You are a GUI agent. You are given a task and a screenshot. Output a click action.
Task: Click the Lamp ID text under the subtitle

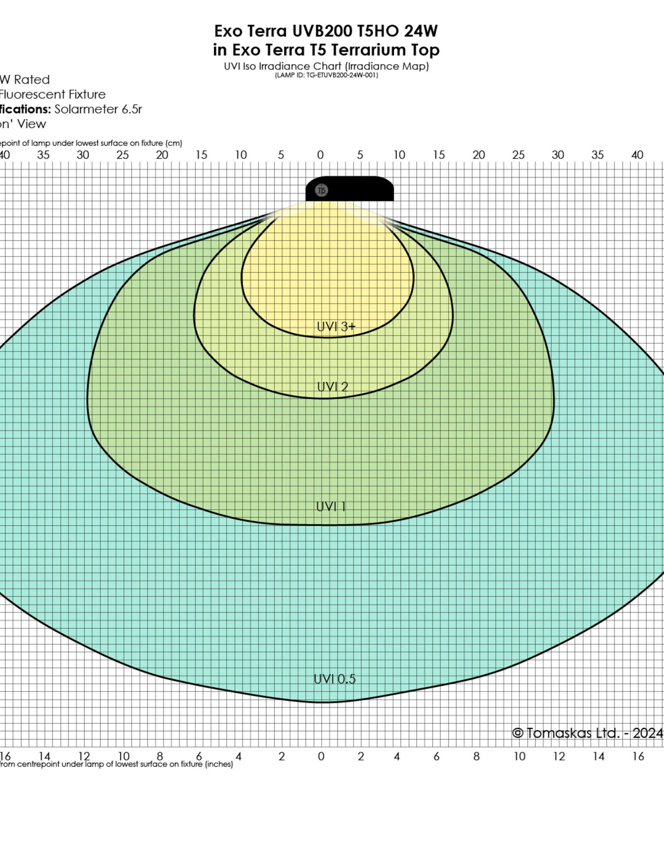click(326, 76)
